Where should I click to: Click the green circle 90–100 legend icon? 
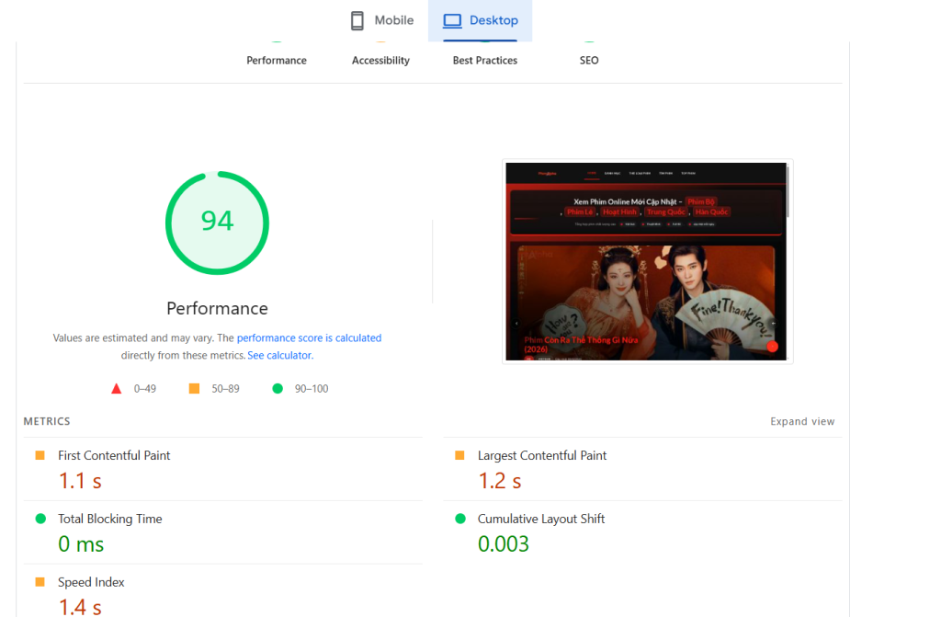[x=278, y=389]
